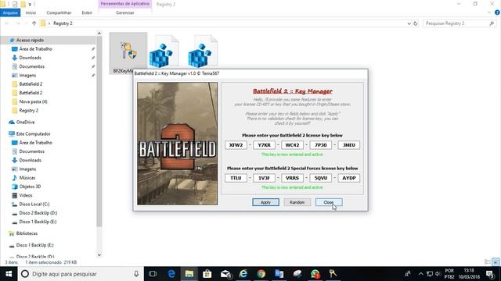
Task: Launch Microsoft Edge from the taskbar
Action: 171,274
